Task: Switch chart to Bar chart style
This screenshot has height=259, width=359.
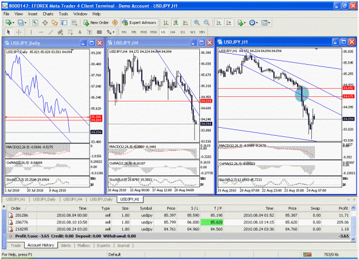Action: click(x=166, y=22)
